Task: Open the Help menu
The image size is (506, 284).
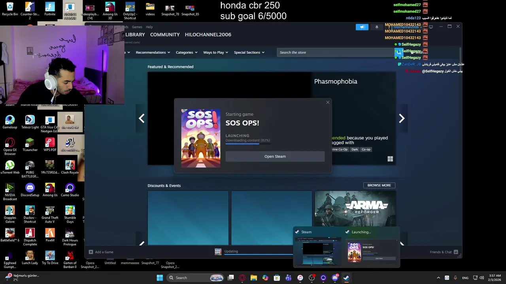Action: tap(149, 27)
